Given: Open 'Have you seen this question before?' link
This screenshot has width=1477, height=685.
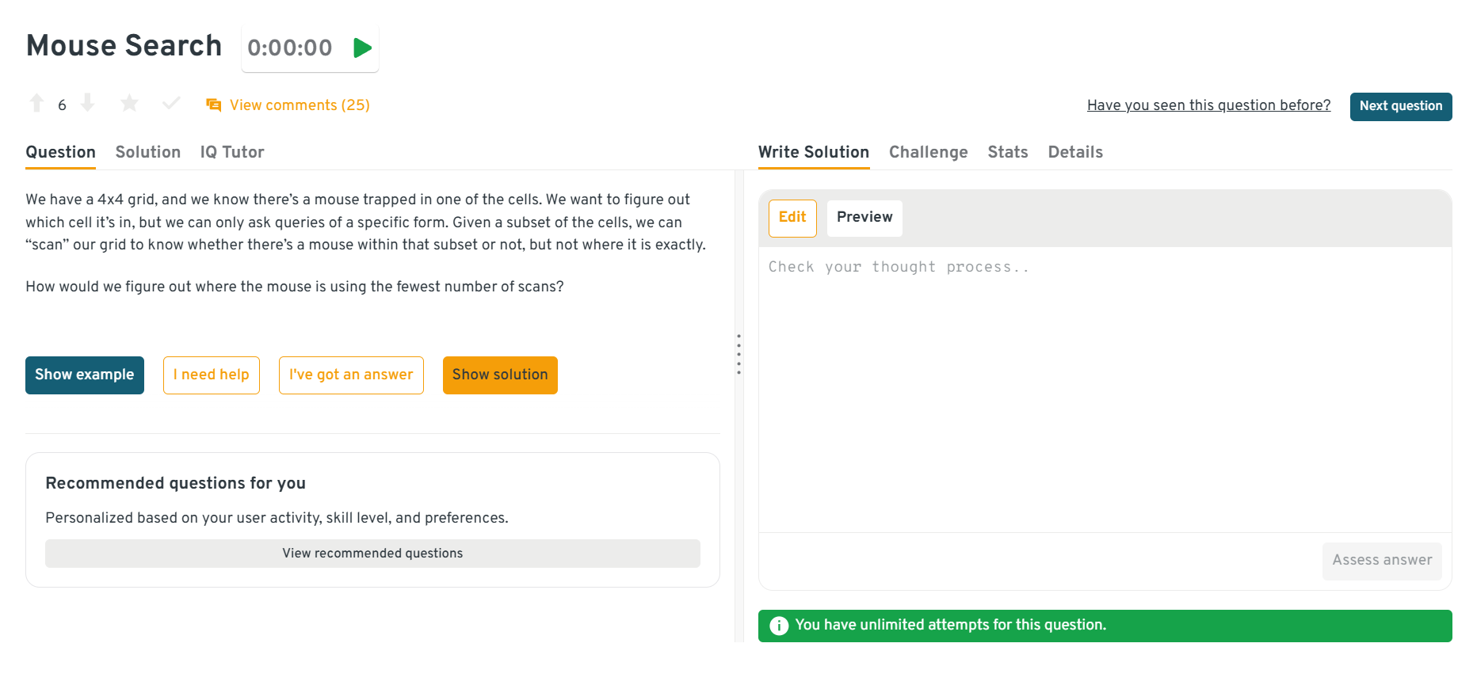Looking at the screenshot, I should pos(1208,105).
